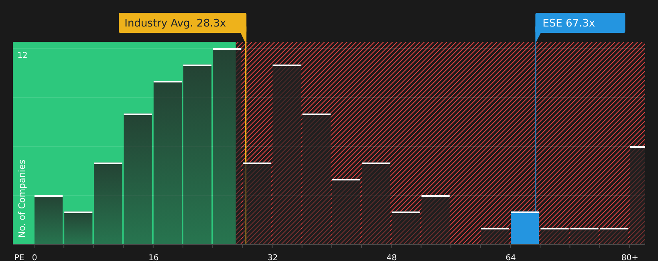Viewport: 658px width, 261px height.
Task: Click the No. of Companies axis title
Action: (x=22, y=198)
